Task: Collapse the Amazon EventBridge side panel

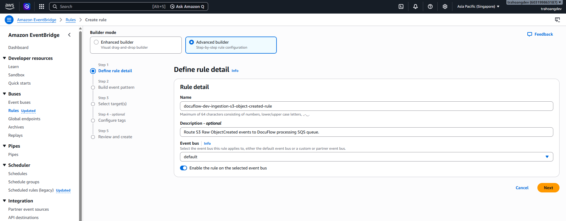Action: [x=69, y=35]
